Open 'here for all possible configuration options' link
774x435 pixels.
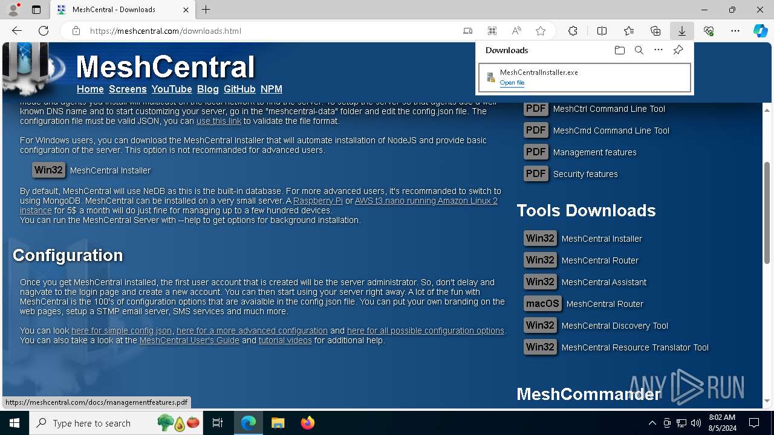click(426, 330)
